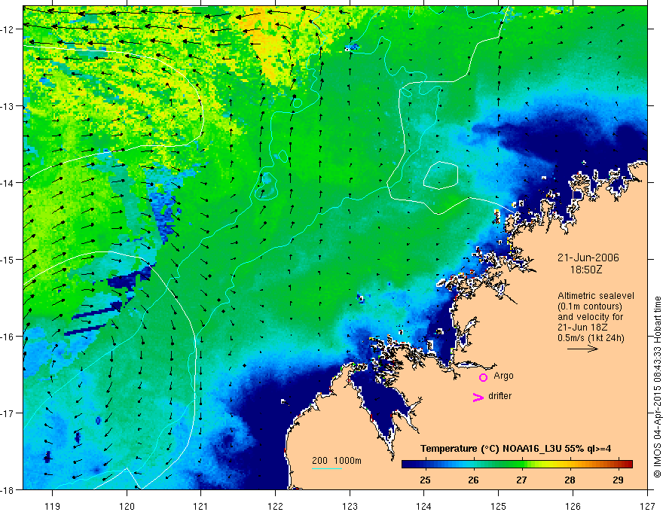Click the longitude axis label 123
The image size is (663, 512).
coord(350,506)
